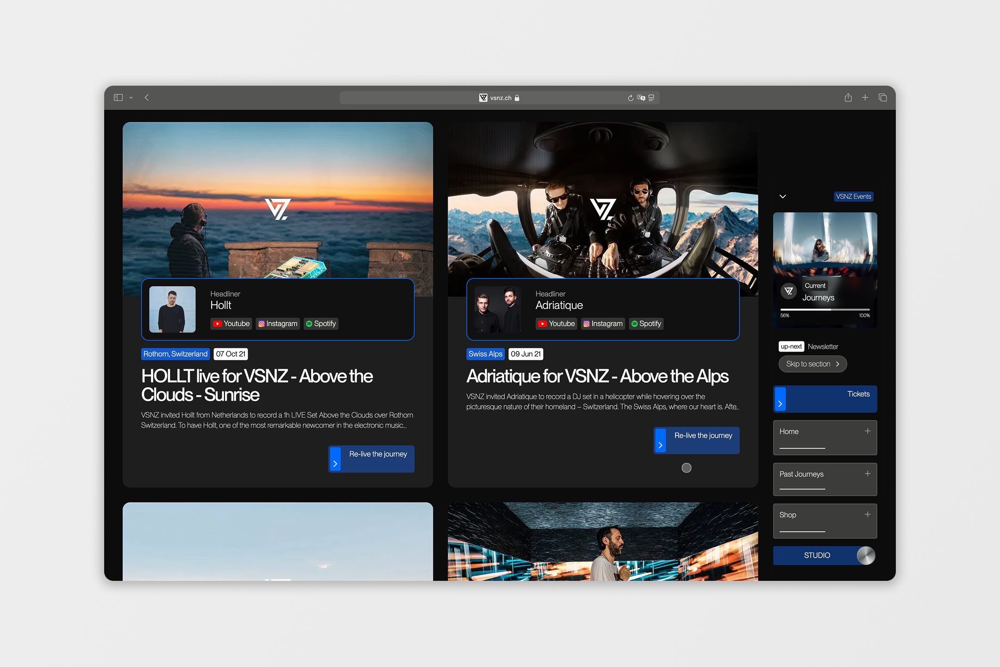1000x667 pixels.
Task: Expand the Home menu plus
Action: click(x=867, y=431)
